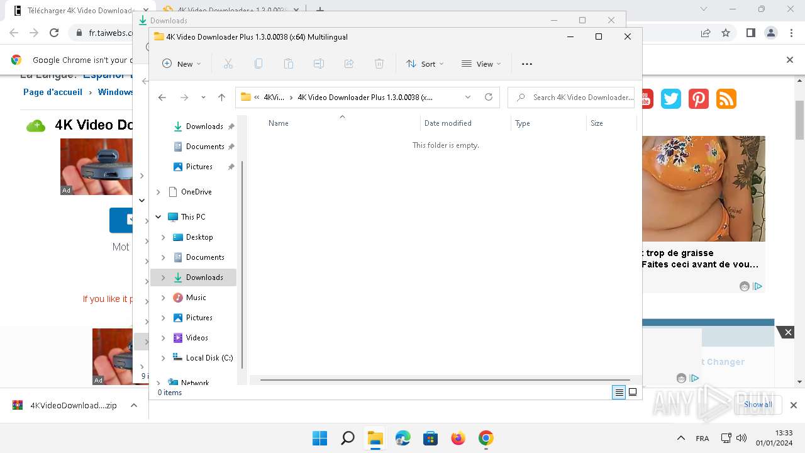Screen dimensions: 805x453
Task: Expand the address bar history dropdown
Action: (x=468, y=98)
